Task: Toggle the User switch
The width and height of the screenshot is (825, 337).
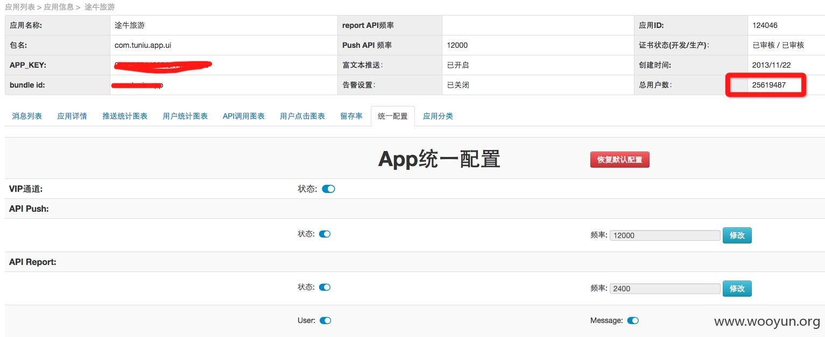Action: [325, 320]
